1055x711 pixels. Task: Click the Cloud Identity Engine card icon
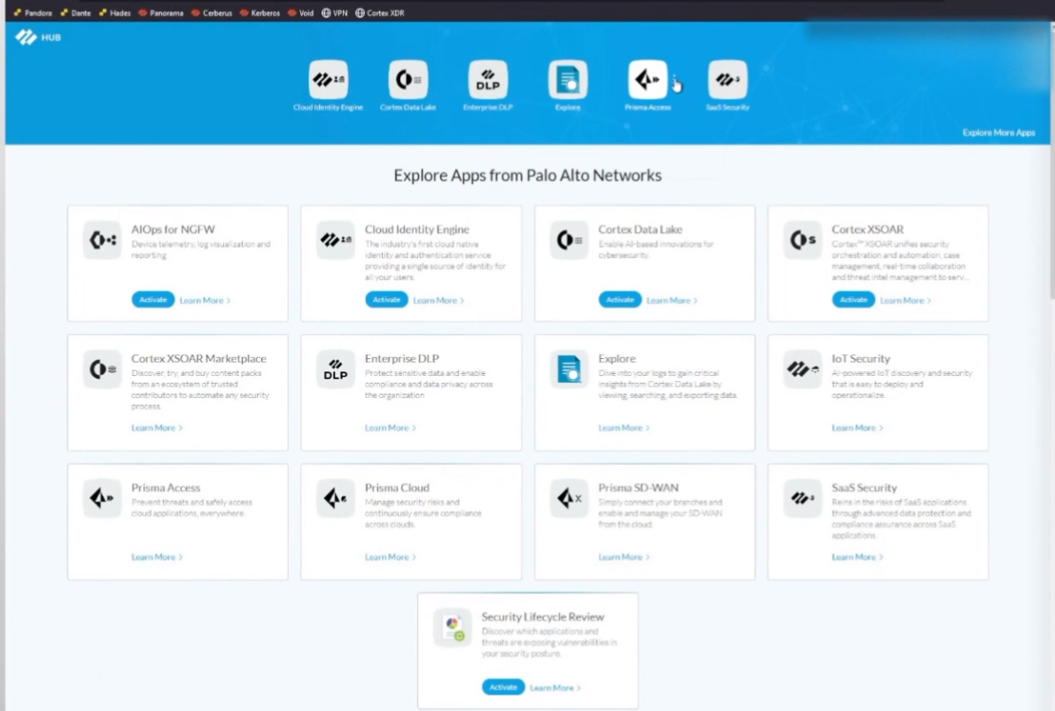click(x=336, y=239)
